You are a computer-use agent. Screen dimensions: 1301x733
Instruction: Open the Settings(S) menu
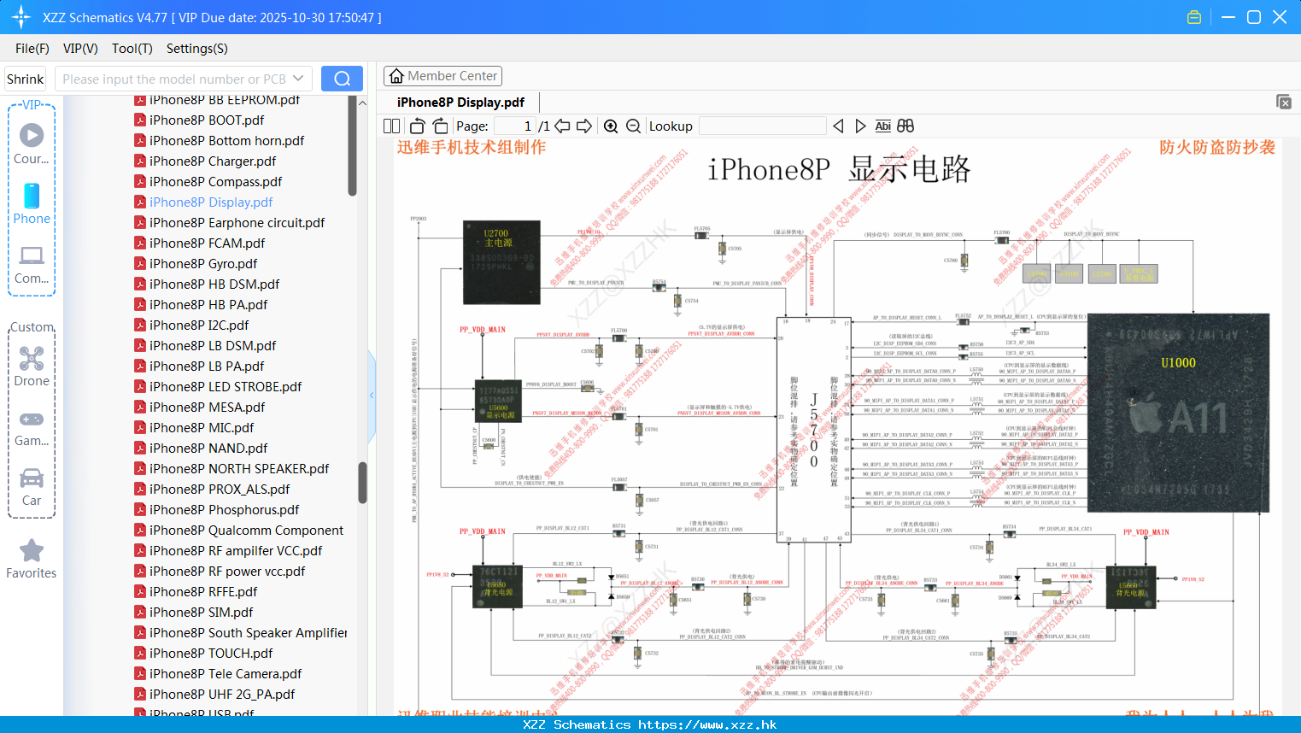click(x=197, y=49)
